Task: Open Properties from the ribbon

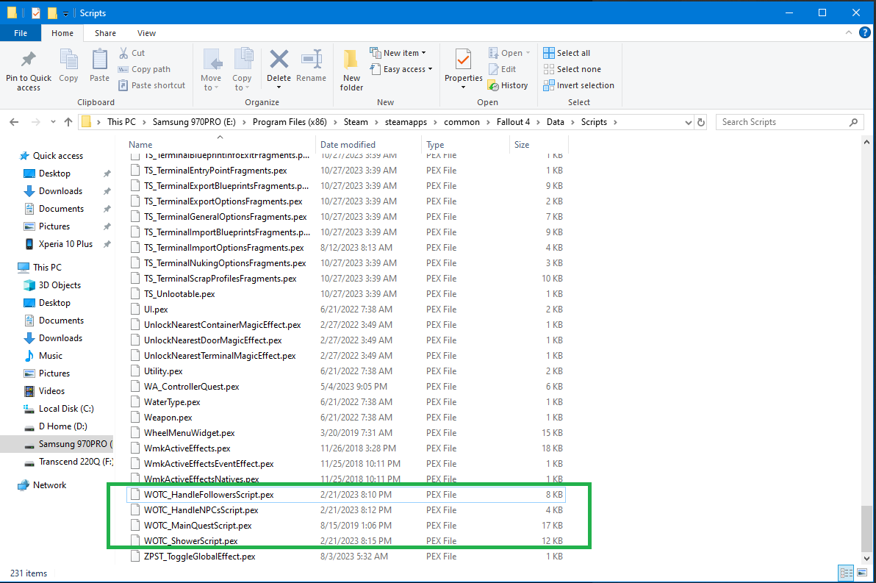Action: [463, 62]
